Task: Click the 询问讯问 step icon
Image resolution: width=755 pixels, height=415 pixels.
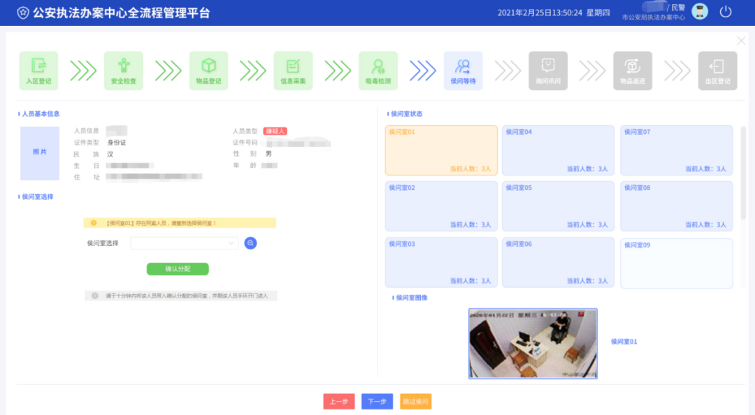Action: [x=548, y=71]
